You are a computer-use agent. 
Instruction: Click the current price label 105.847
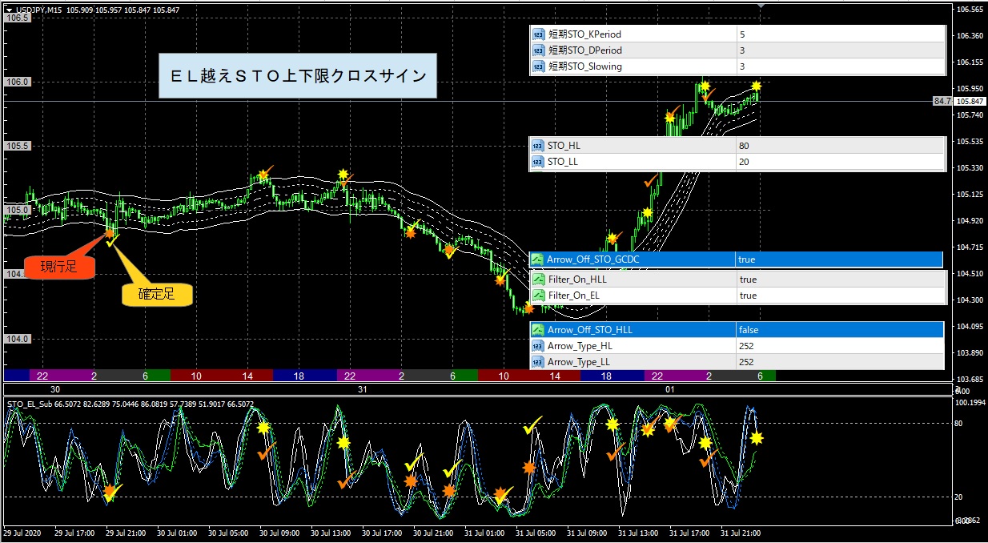click(970, 102)
